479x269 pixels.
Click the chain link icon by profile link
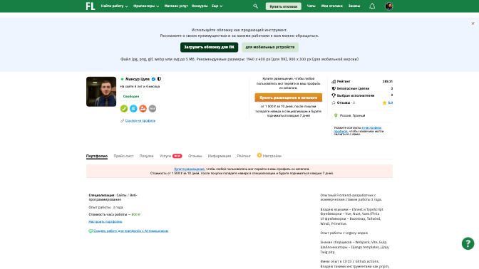122,121
